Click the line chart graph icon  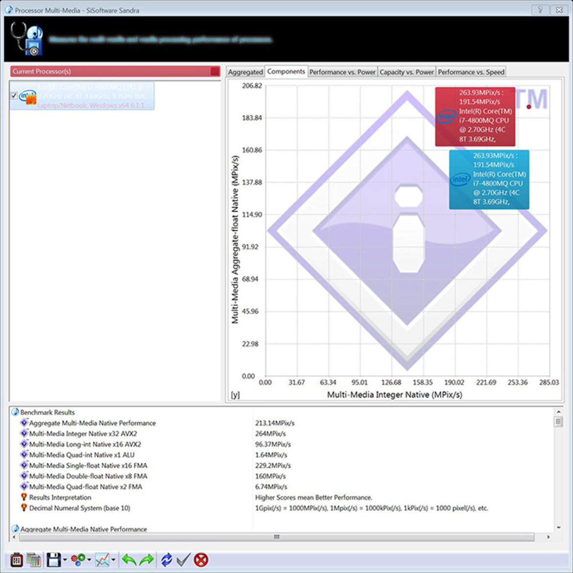(102, 560)
